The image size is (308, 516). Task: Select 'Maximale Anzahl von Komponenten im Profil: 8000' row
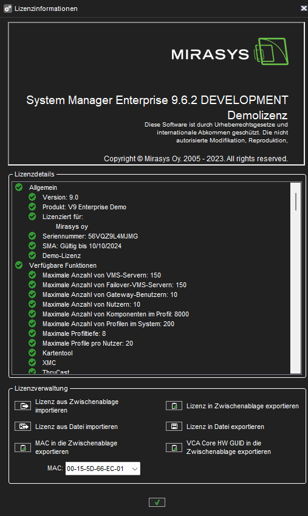pos(115,314)
